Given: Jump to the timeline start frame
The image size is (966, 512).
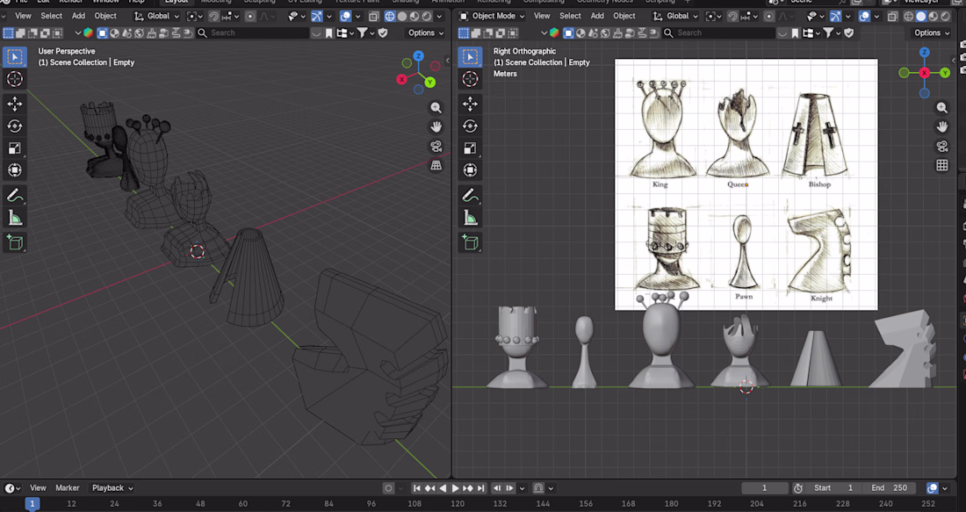Looking at the screenshot, I should click(416, 488).
